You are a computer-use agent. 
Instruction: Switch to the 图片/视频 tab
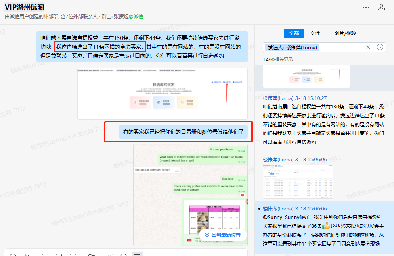coord(345,33)
